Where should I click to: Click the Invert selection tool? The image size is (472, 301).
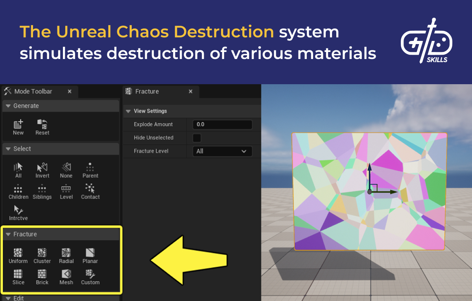click(x=42, y=170)
